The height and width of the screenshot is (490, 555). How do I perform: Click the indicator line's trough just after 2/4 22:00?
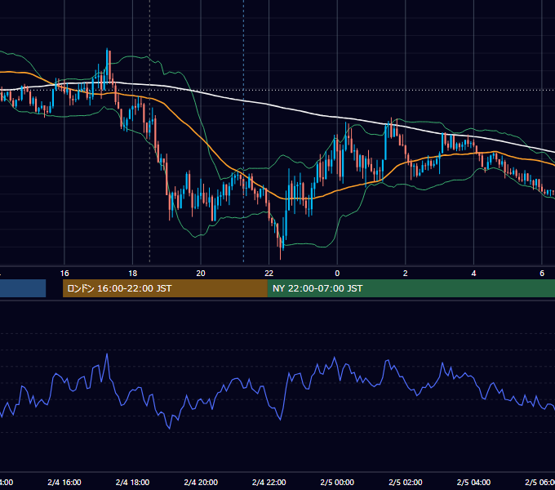280,419
